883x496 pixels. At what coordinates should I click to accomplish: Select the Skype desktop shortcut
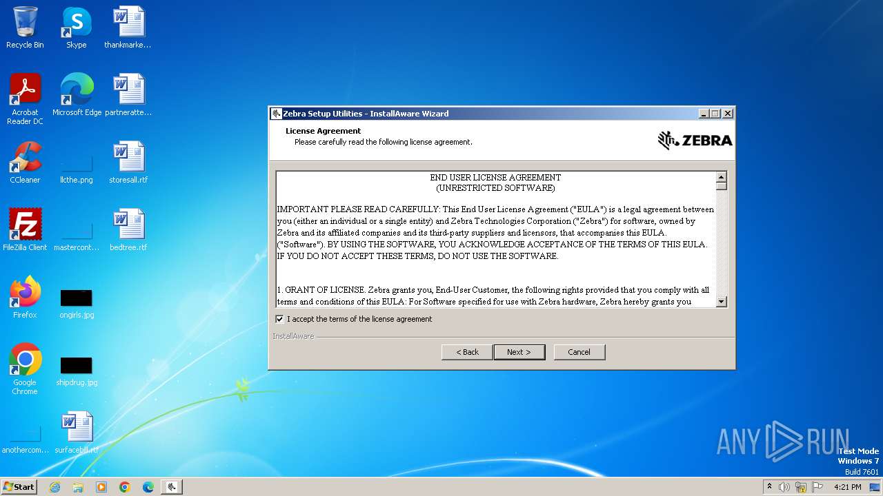pyautogui.click(x=77, y=28)
